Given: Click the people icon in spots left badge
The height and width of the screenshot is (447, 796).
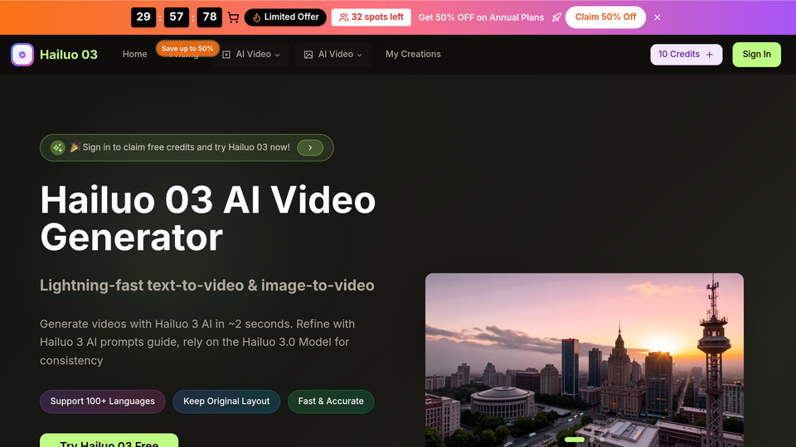Looking at the screenshot, I should [343, 17].
